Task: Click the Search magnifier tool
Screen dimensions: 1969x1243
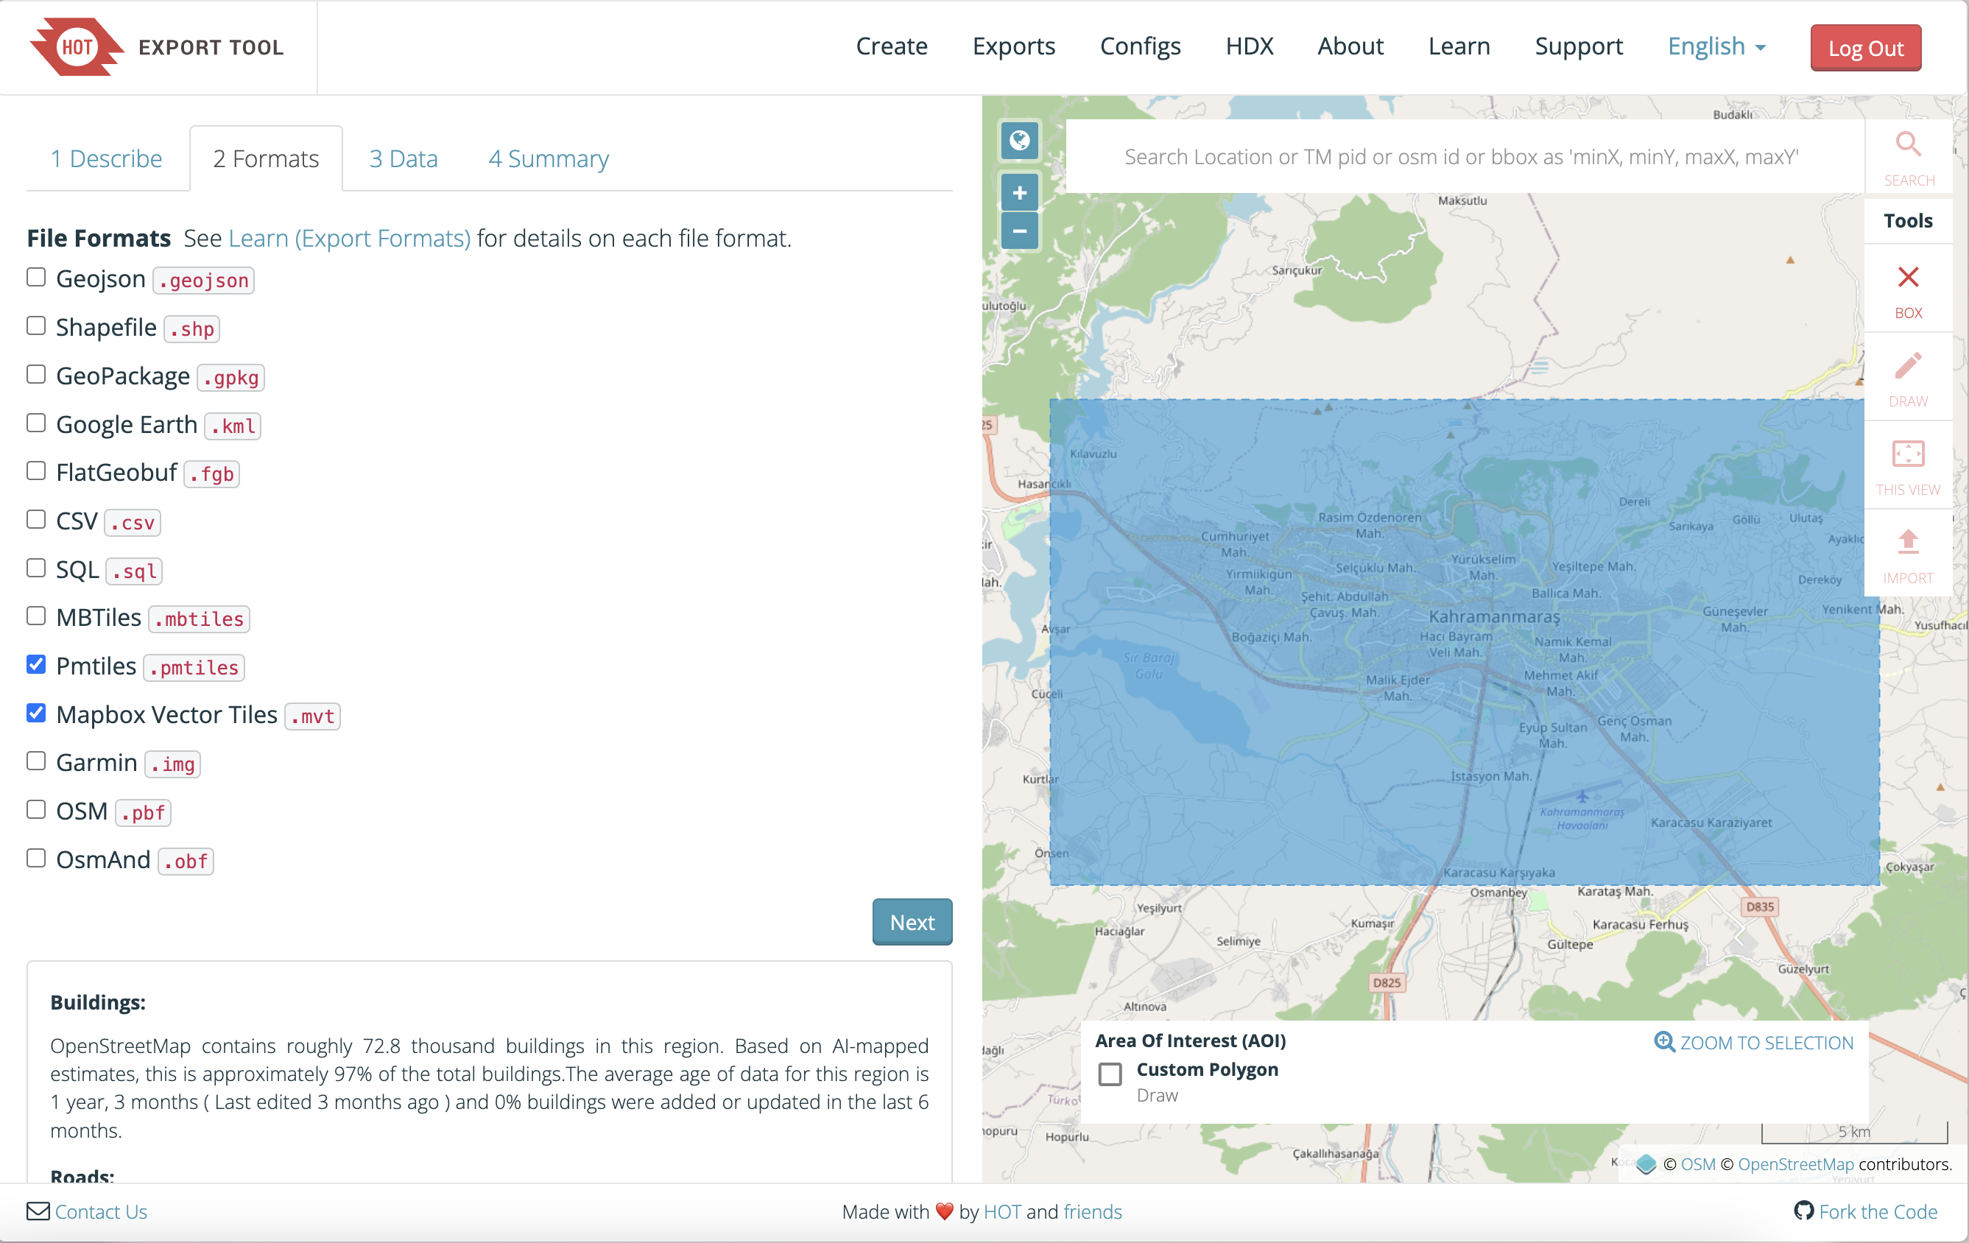Action: 1908,158
